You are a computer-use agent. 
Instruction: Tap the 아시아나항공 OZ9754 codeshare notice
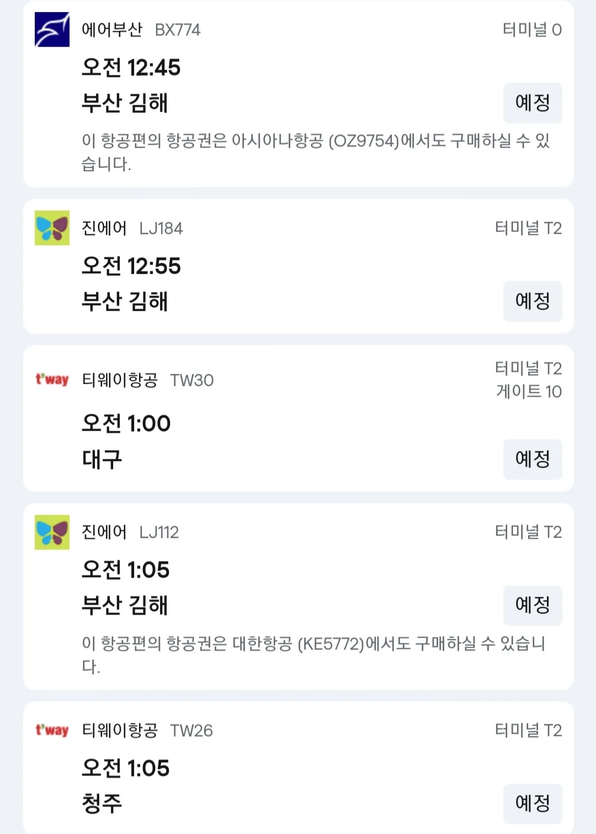(316, 152)
